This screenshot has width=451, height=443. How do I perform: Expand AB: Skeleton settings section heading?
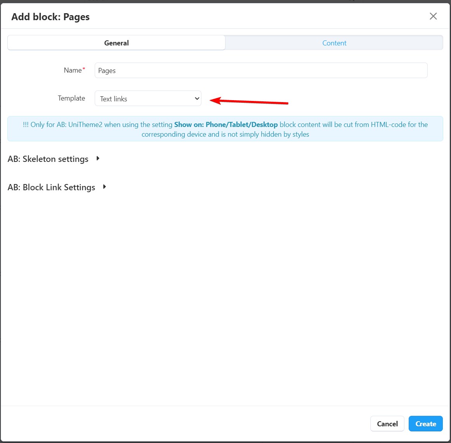tap(48, 159)
